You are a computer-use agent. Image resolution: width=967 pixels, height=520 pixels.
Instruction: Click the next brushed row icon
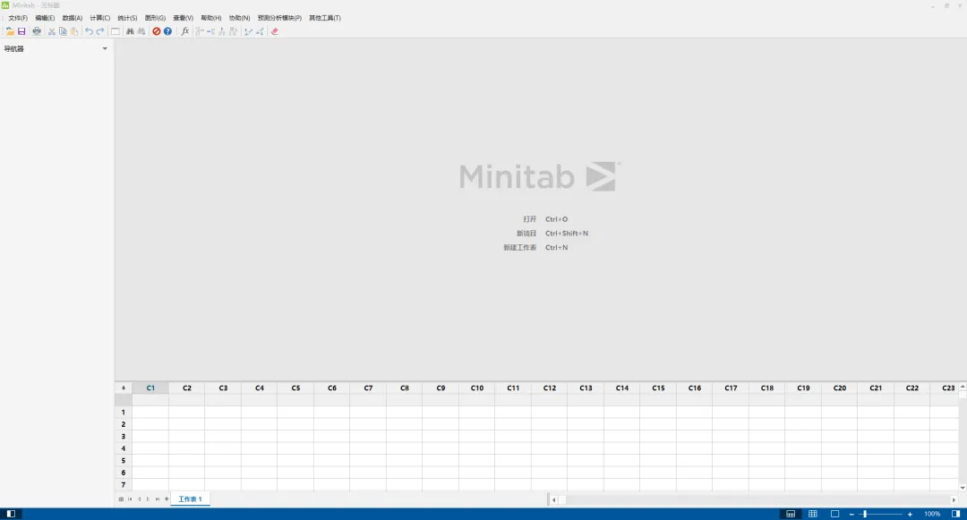coord(260,31)
